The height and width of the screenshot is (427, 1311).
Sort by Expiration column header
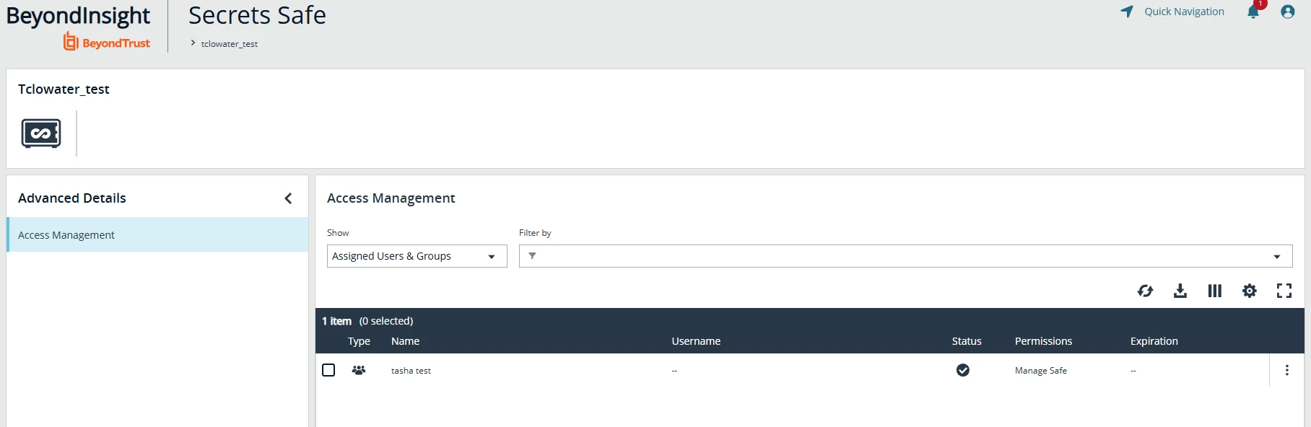point(1154,341)
